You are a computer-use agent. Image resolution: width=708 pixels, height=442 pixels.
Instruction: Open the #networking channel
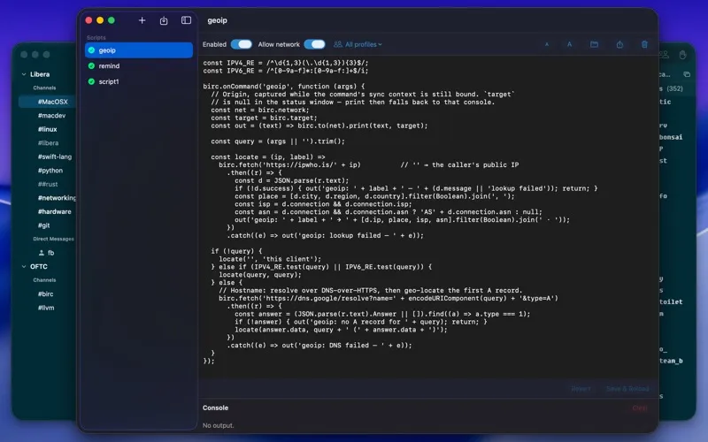57,197
